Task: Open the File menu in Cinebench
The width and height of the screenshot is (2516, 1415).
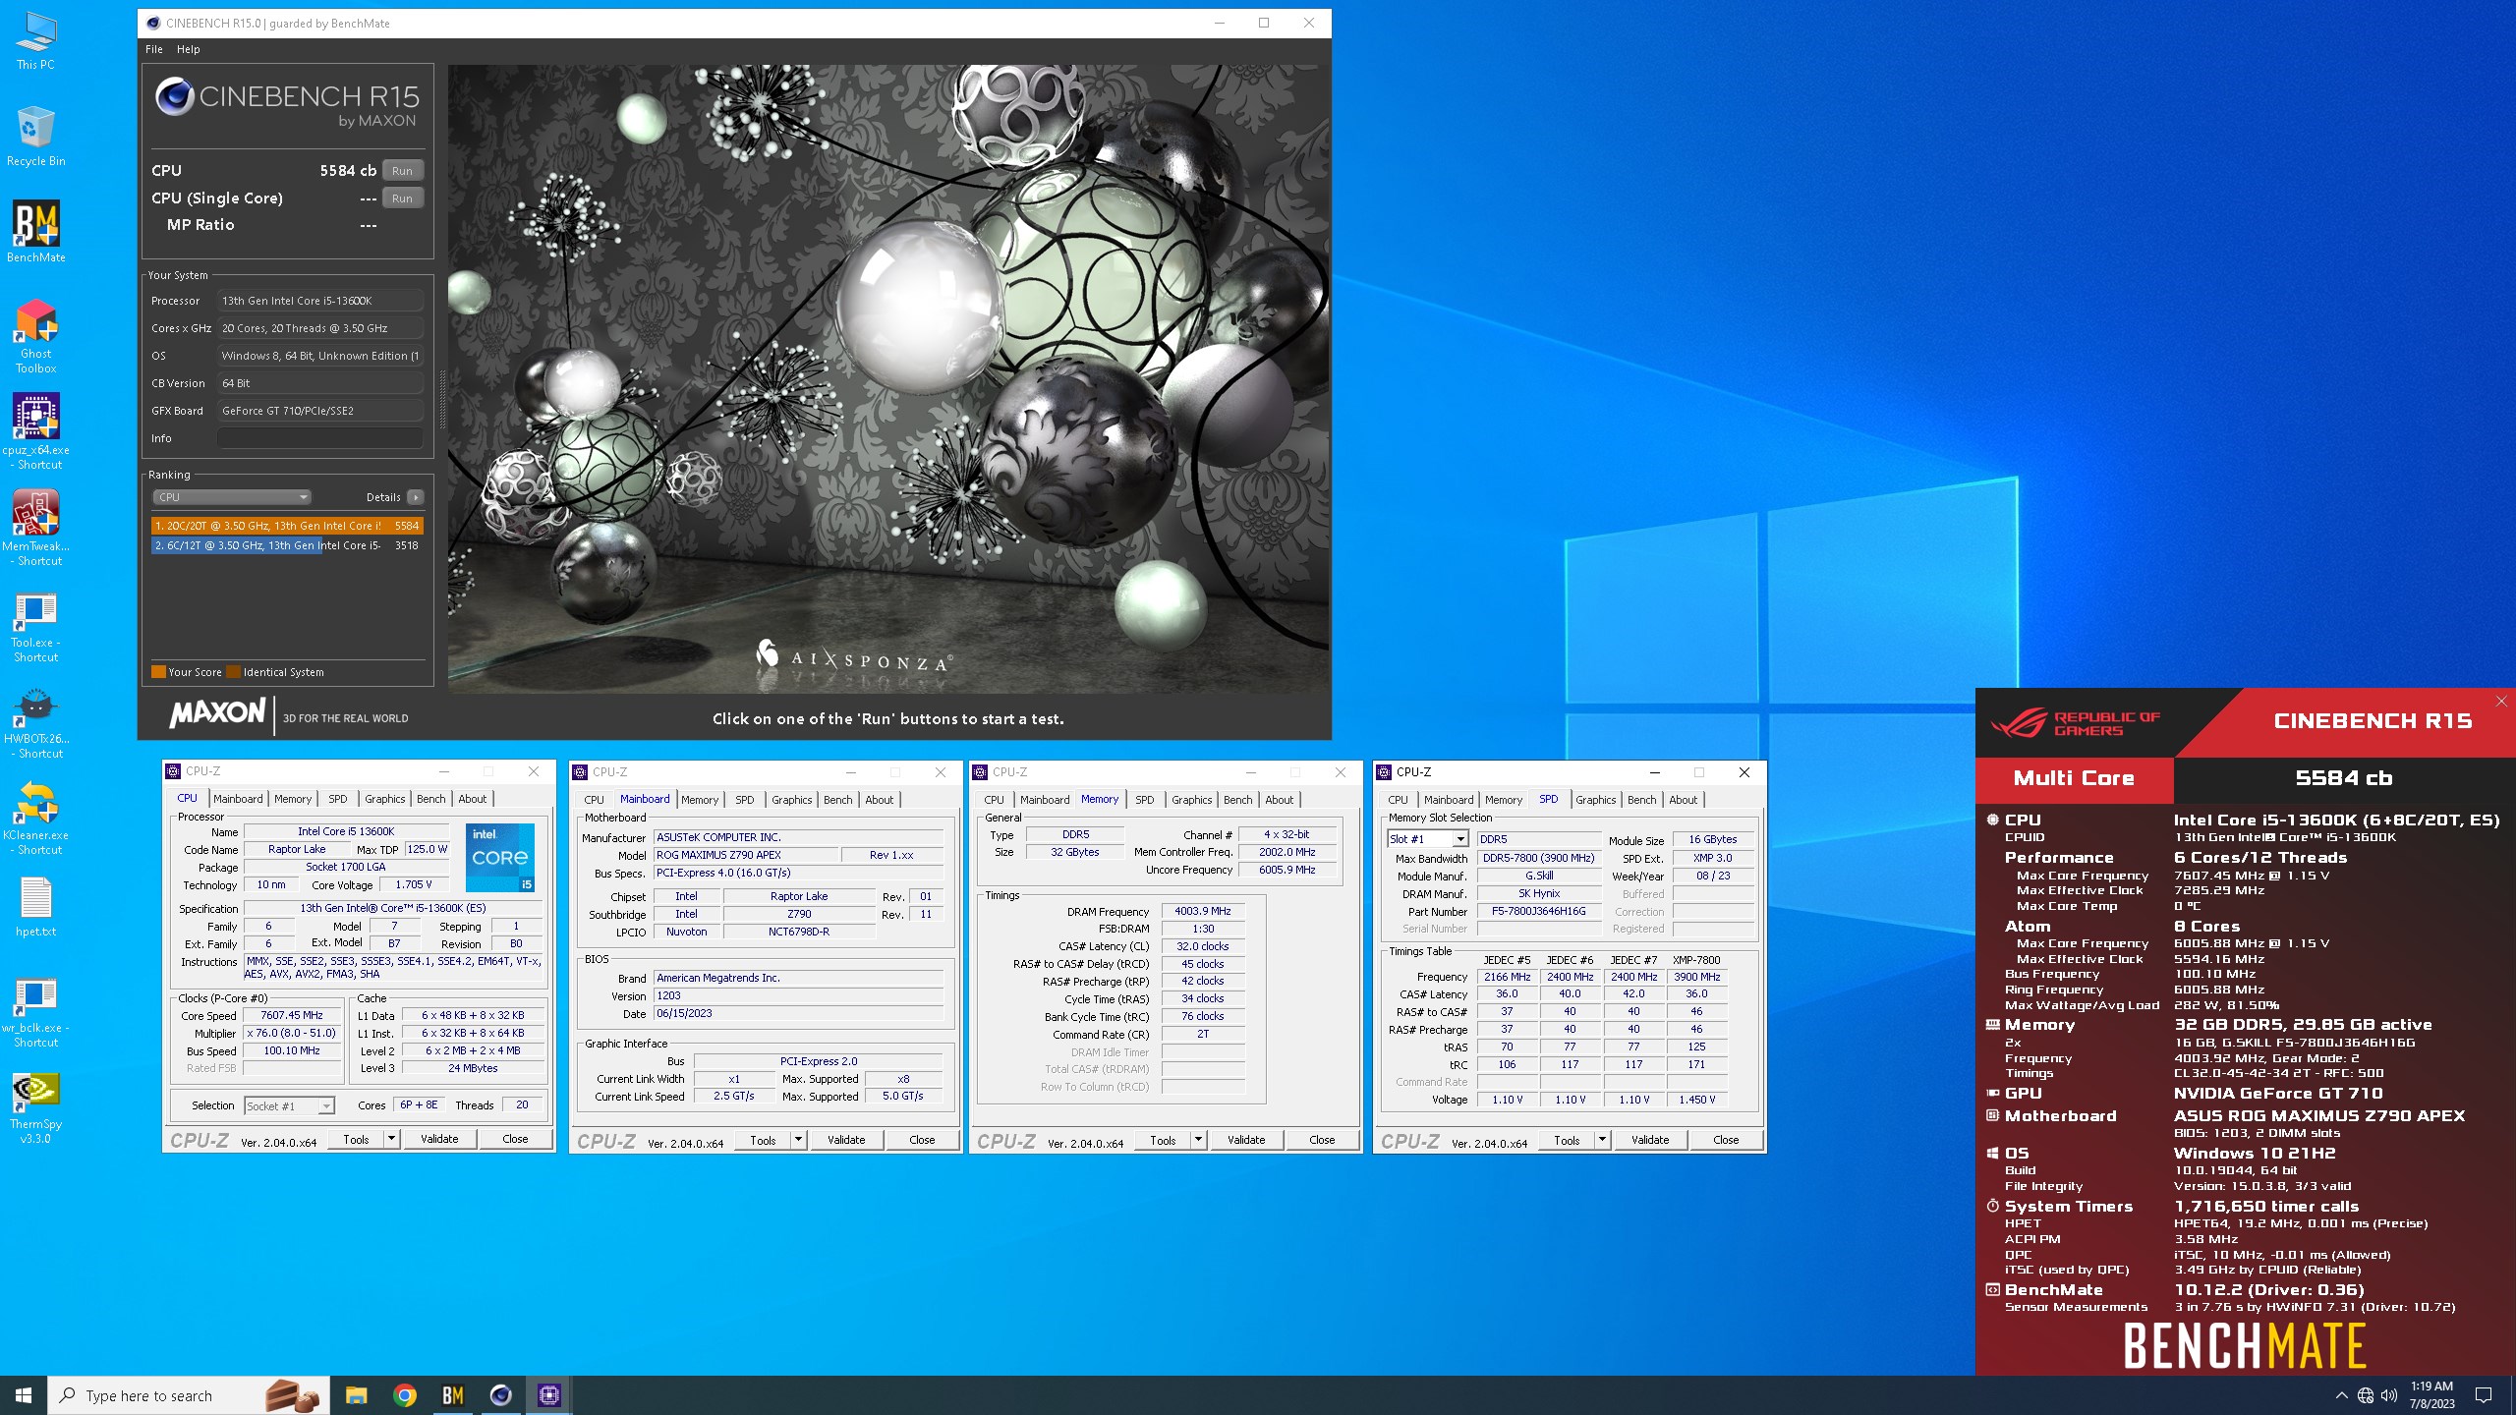Action: point(154,49)
